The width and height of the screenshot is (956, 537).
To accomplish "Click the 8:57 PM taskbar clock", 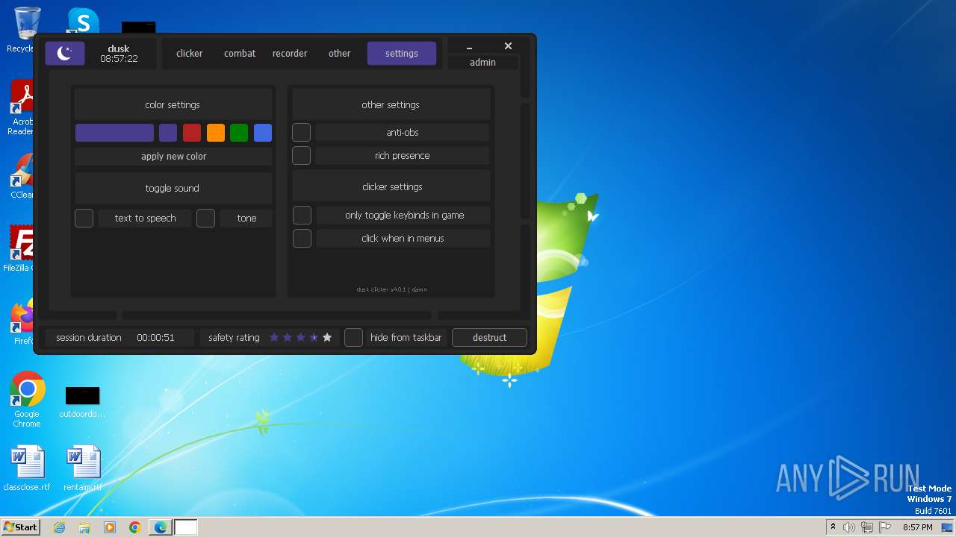I will [x=917, y=527].
